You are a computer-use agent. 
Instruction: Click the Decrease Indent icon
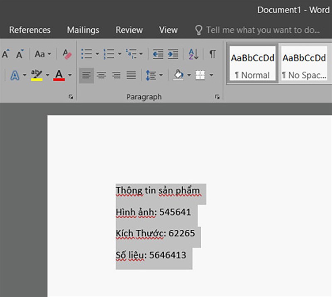pos(159,54)
